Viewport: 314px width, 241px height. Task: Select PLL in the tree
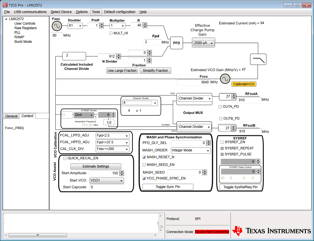(17, 32)
